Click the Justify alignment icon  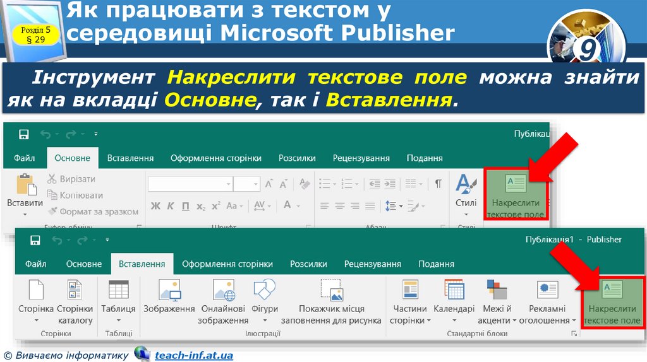[x=370, y=206]
